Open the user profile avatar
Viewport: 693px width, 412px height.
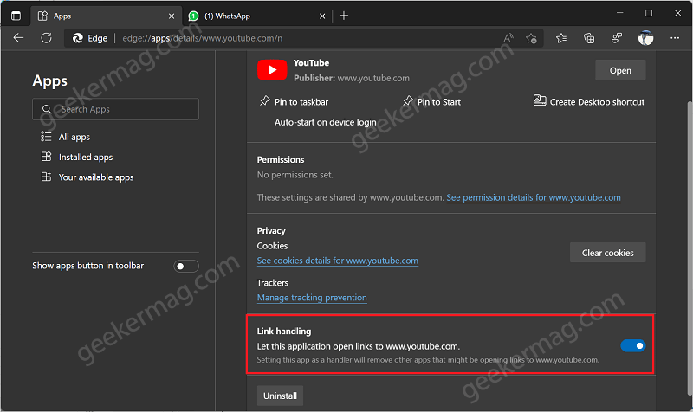click(645, 38)
